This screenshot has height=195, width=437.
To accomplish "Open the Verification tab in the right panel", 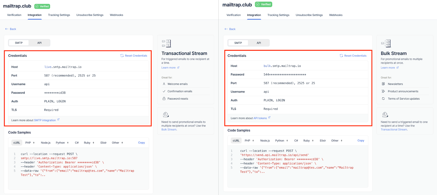I will coord(234,15).
